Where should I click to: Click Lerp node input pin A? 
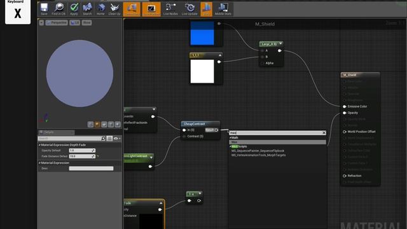263,51
